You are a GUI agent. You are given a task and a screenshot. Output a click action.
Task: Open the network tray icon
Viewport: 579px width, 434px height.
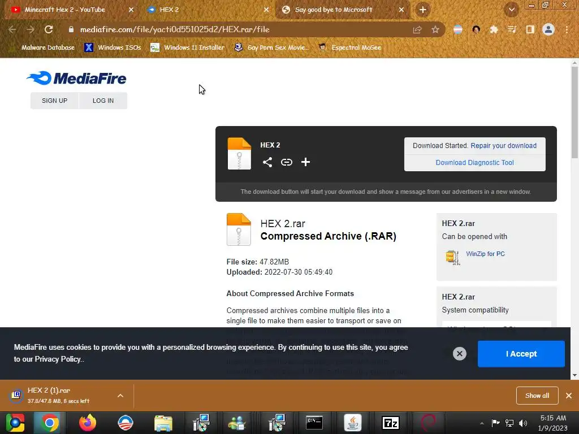click(x=509, y=423)
